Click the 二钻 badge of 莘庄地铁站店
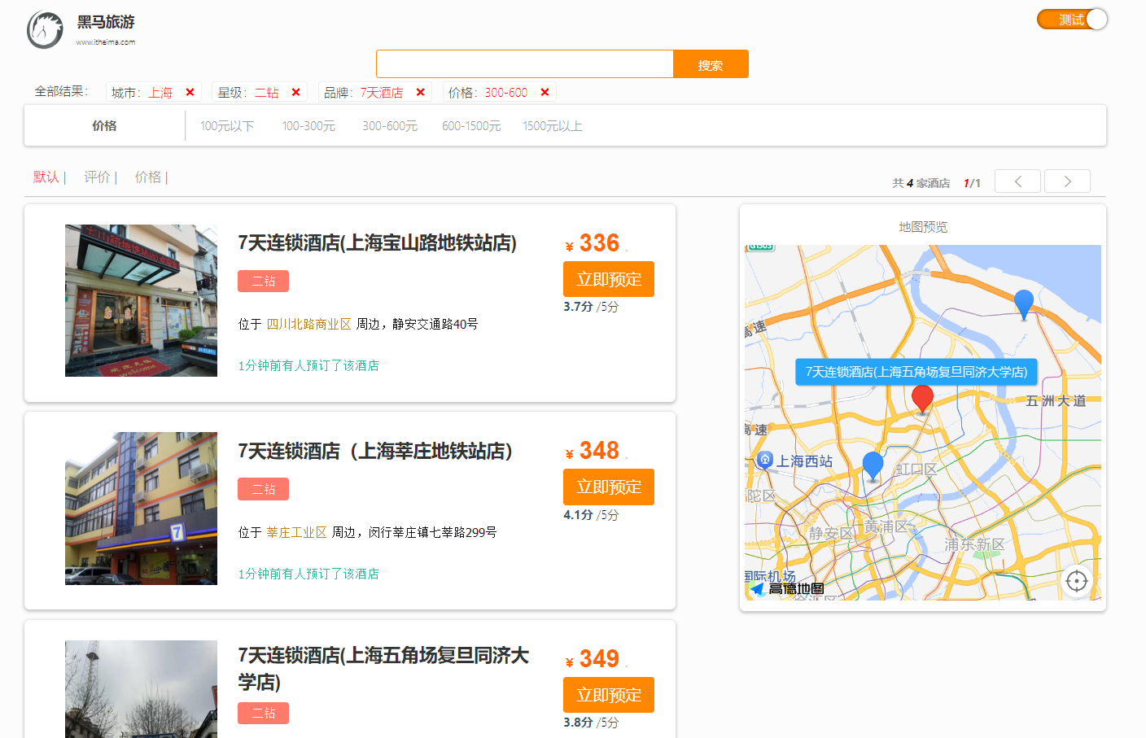The height and width of the screenshot is (738, 1146). [x=263, y=489]
